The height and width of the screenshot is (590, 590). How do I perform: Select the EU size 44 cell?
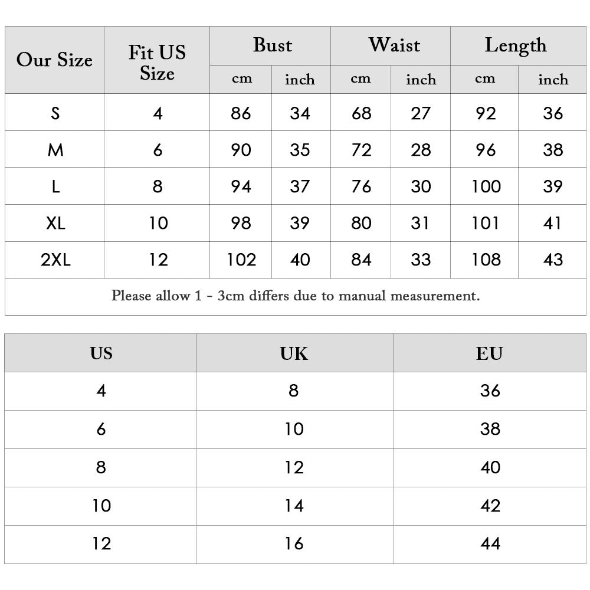point(490,543)
